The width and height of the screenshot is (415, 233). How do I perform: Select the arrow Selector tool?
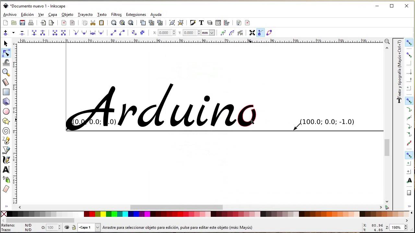(x=6, y=43)
